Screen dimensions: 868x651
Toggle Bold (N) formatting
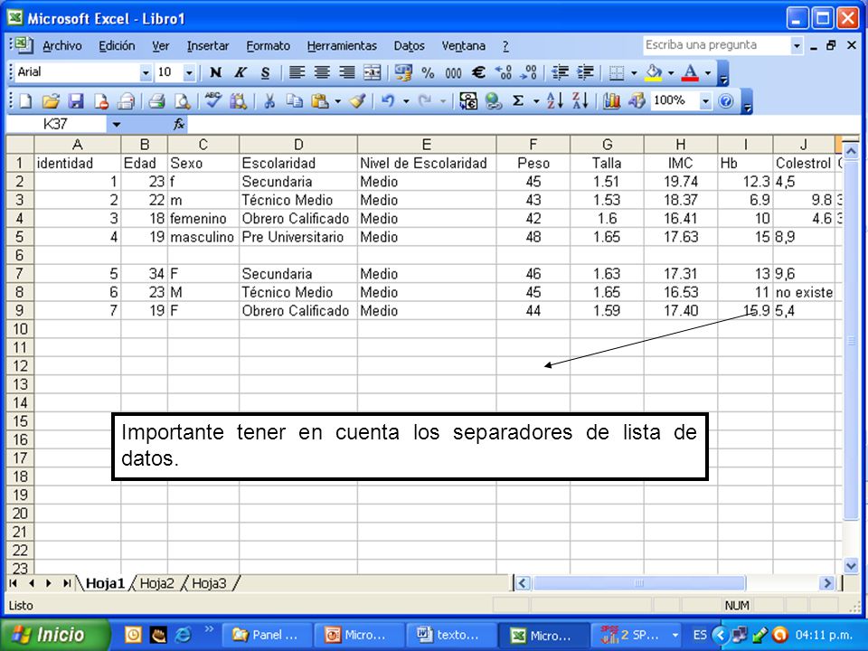coord(216,72)
